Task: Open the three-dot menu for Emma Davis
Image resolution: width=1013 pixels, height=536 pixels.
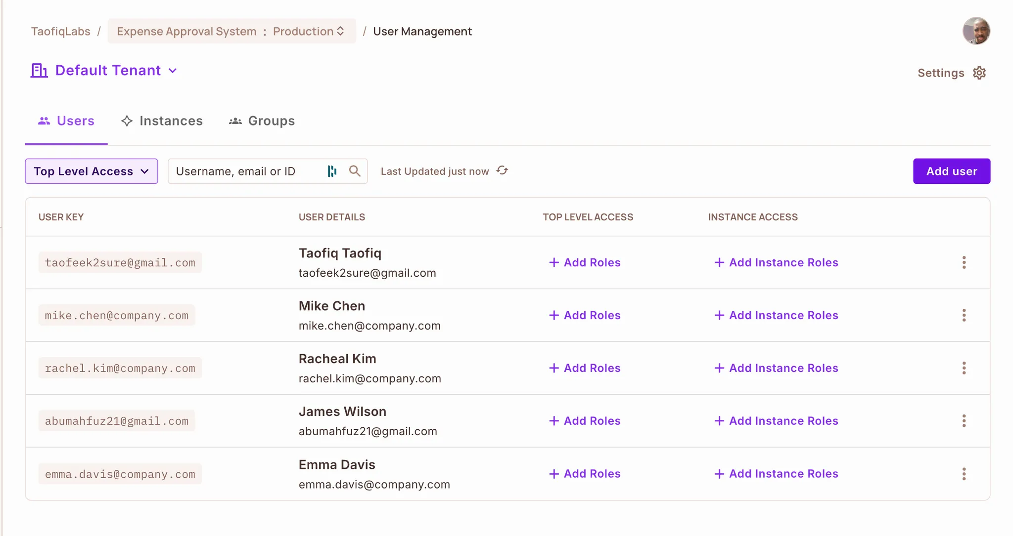Action: (964, 474)
